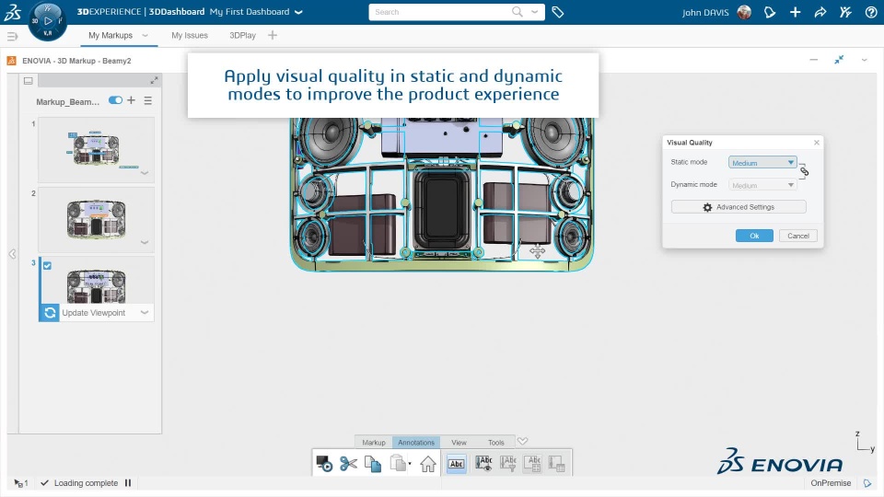The height and width of the screenshot is (497, 884).
Task: Click the Paste icon in toolbar
Action: tap(398, 463)
